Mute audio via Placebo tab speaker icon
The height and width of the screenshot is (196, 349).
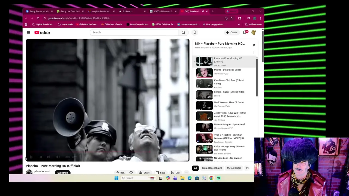pos(203,11)
